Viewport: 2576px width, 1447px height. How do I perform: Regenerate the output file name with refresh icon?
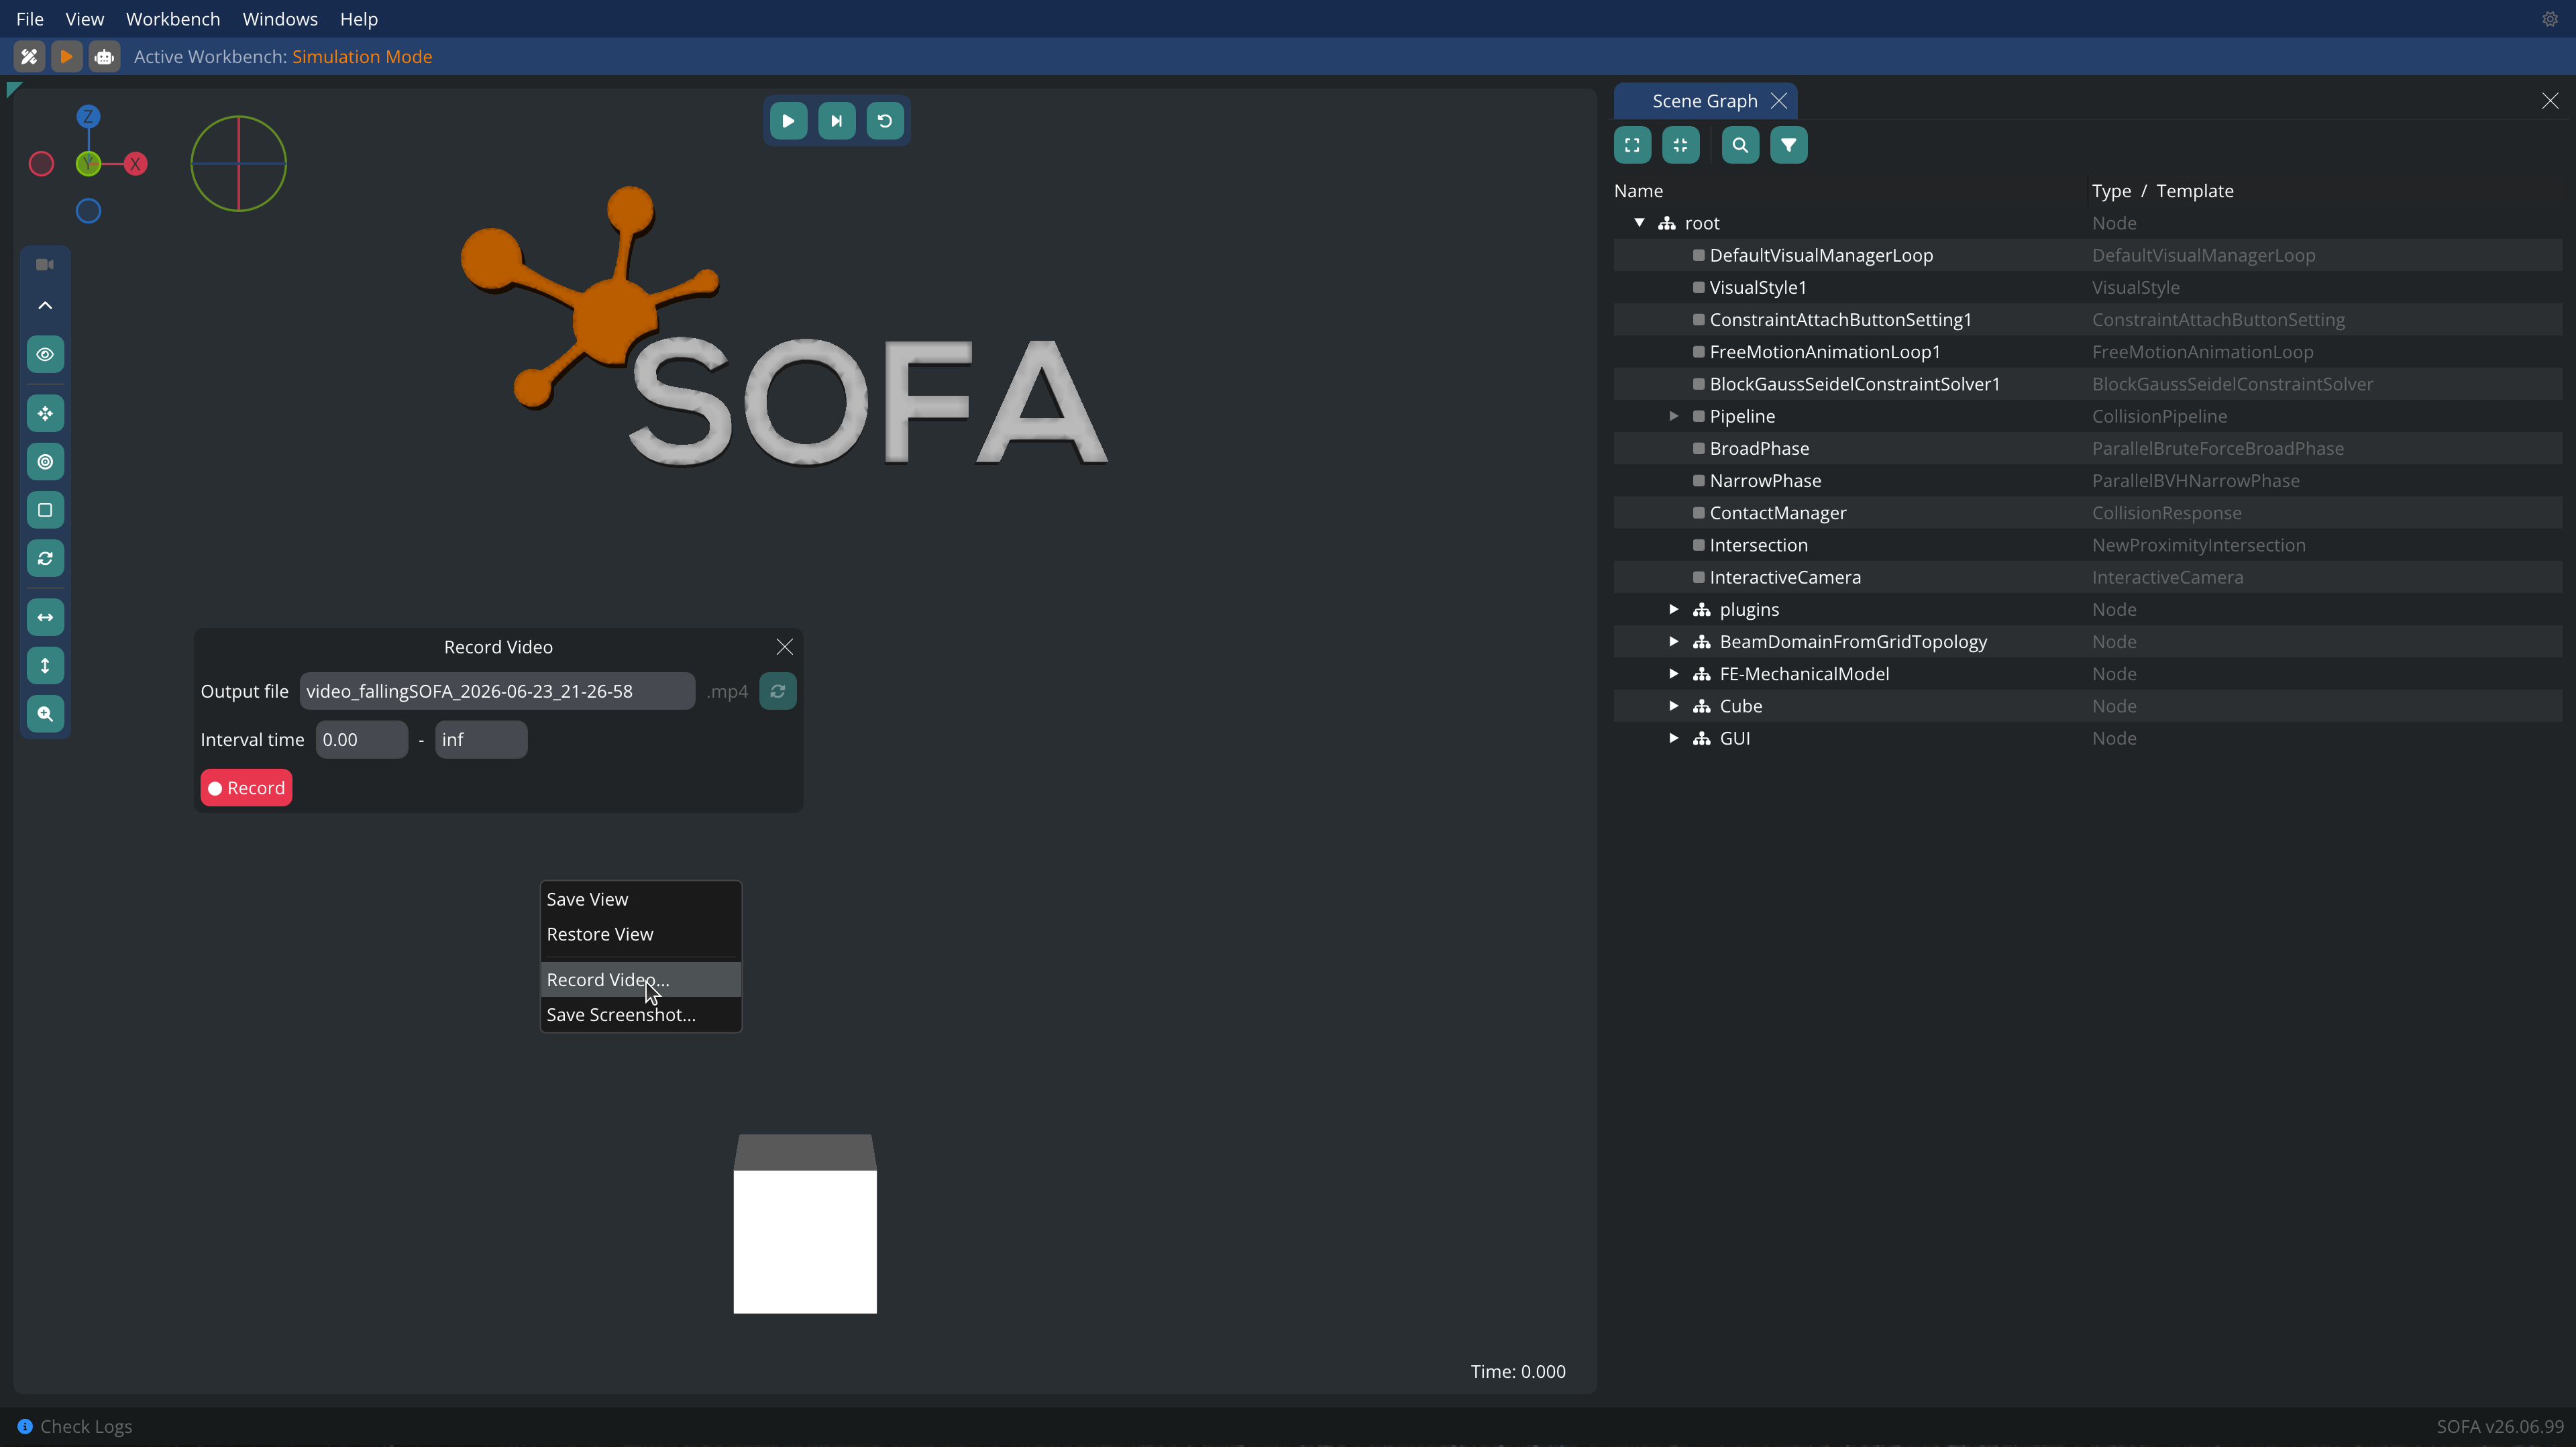point(778,691)
